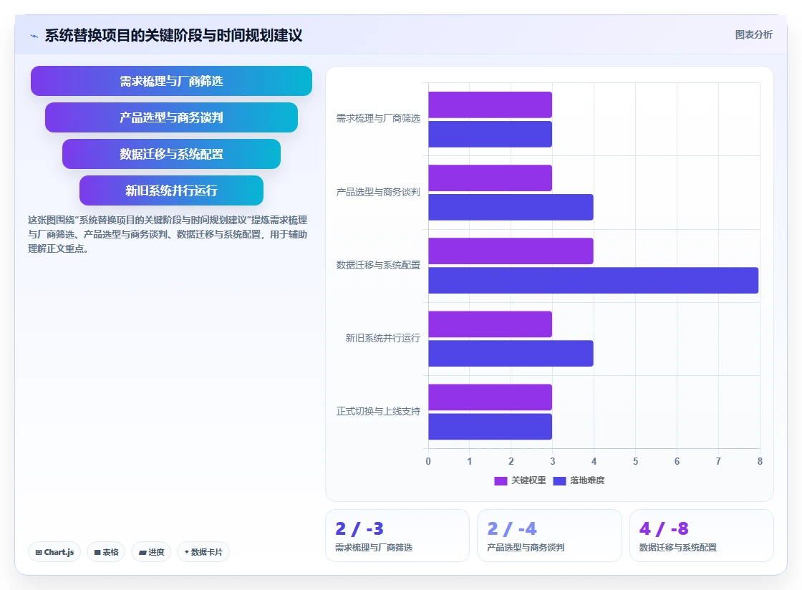Click the small icon before the title

(34, 36)
